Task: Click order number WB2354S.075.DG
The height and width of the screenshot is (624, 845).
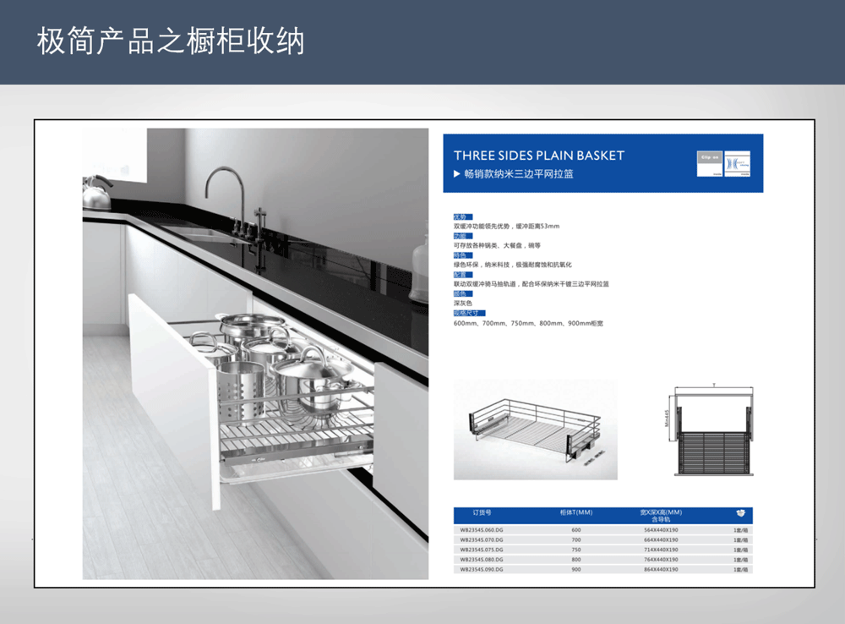Action: (482, 550)
